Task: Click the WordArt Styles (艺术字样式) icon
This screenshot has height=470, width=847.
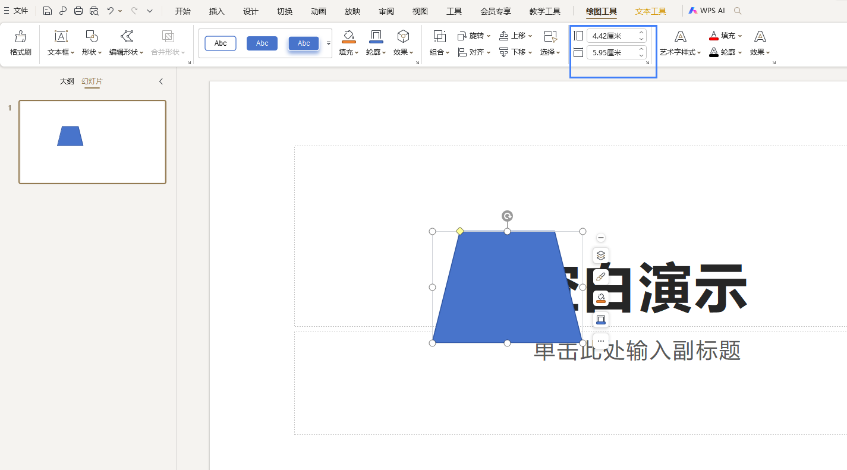Action: pyautogui.click(x=681, y=36)
